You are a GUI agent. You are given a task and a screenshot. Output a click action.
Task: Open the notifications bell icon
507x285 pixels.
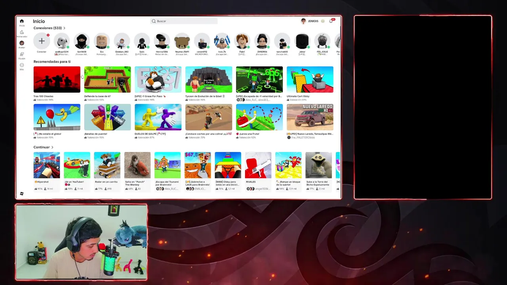point(331,21)
